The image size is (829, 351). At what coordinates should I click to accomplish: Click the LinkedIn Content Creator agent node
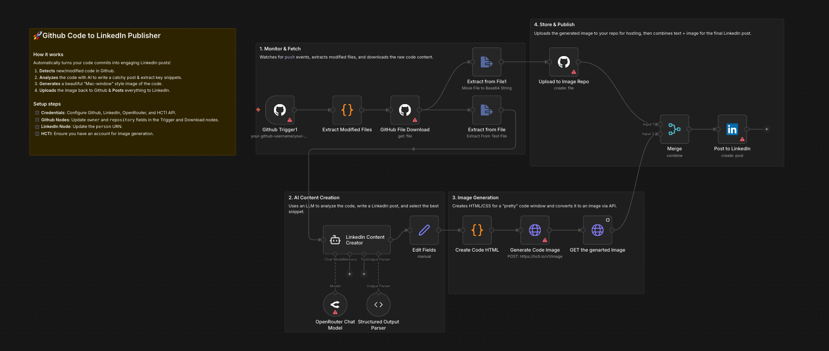[x=357, y=240]
